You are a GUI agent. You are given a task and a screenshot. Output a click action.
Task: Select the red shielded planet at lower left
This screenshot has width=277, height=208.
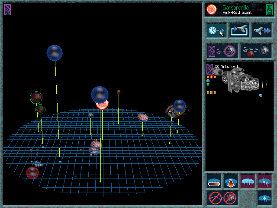(x=32, y=173)
